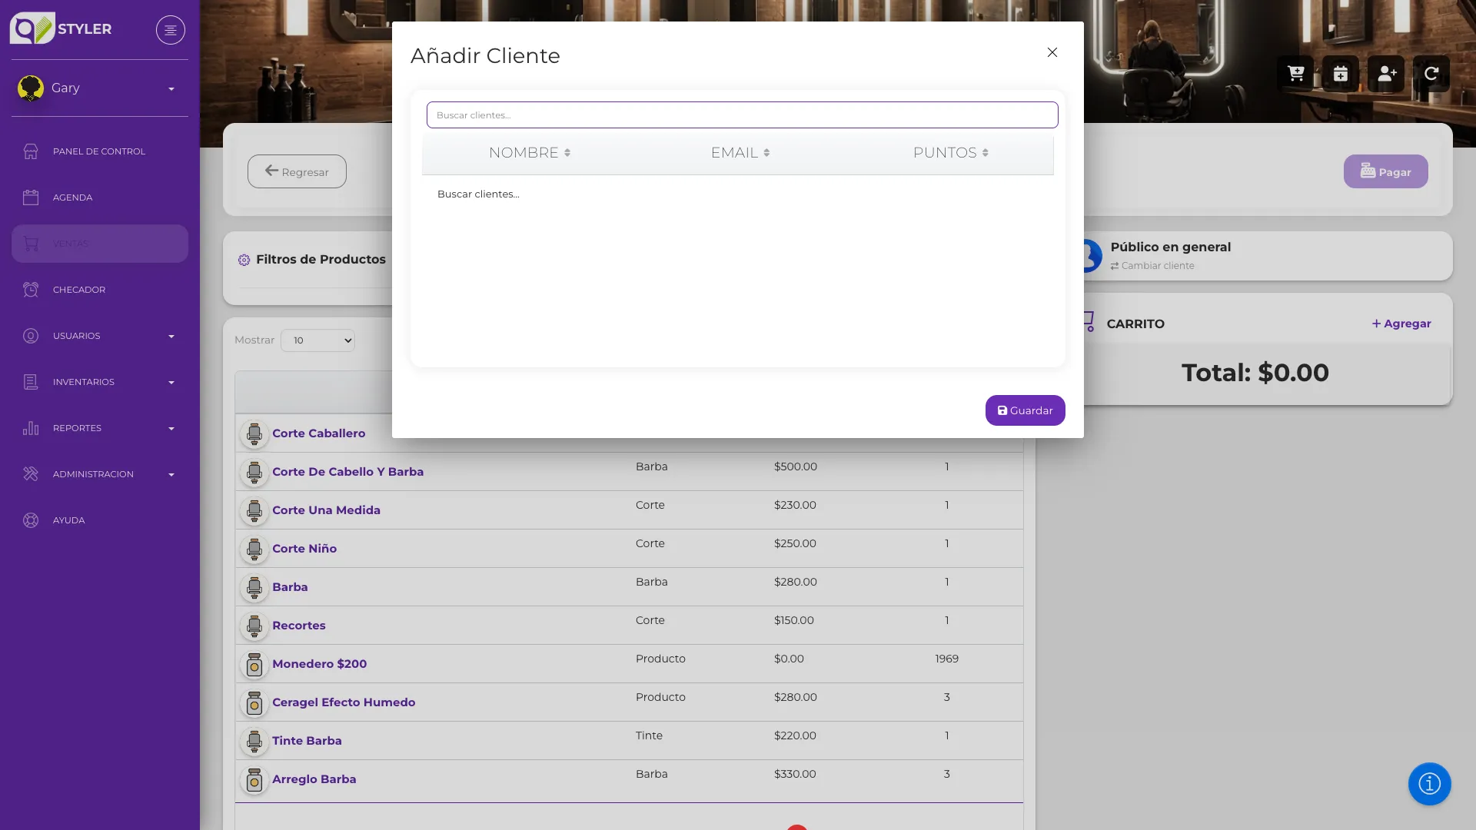Click the Styler logo icon

(32, 28)
